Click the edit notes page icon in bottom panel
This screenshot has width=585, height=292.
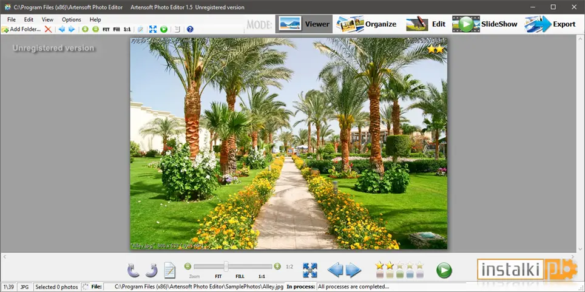pyautogui.click(x=170, y=270)
